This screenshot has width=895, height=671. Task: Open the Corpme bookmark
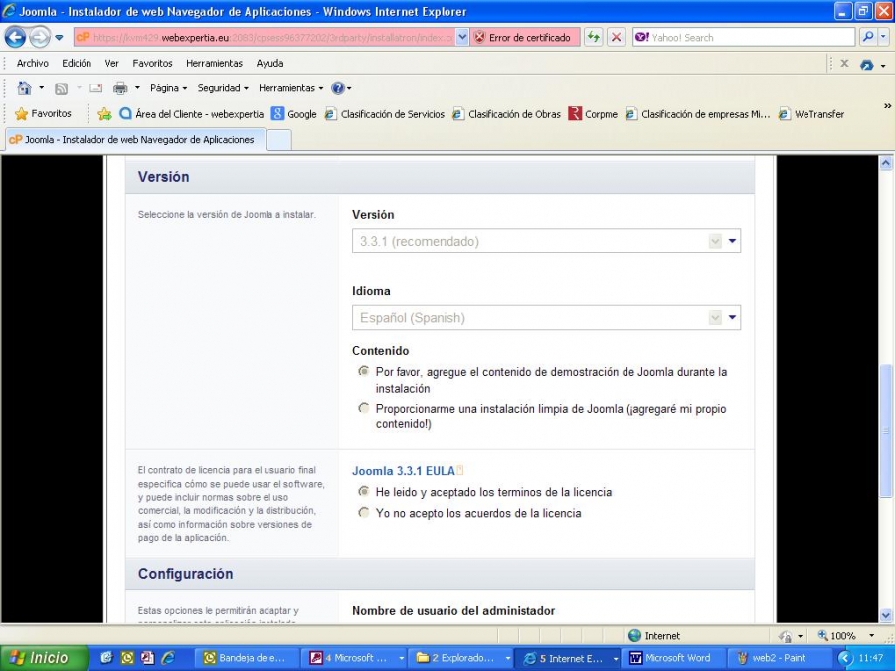click(593, 114)
